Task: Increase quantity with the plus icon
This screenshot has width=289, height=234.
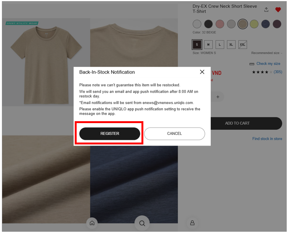Action: tap(218, 97)
